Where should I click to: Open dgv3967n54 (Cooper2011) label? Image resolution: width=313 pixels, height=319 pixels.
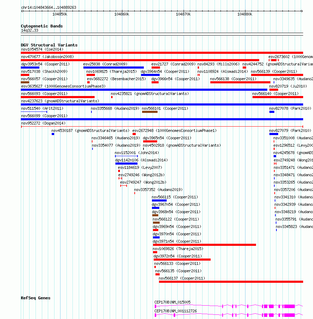[176, 204]
